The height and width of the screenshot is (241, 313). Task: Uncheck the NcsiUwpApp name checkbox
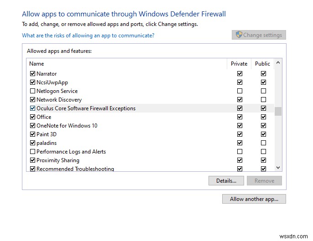click(32, 82)
